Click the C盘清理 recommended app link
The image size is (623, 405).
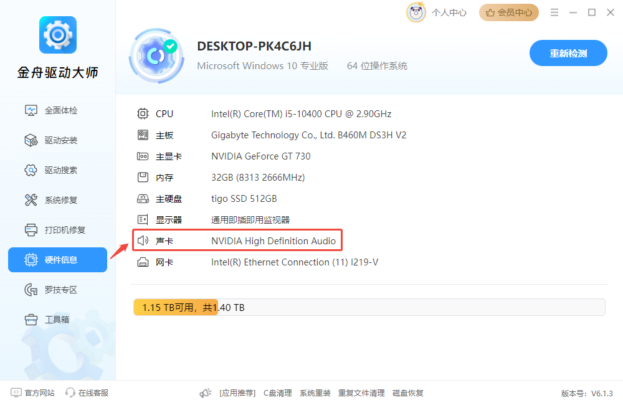(x=278, y=393)
